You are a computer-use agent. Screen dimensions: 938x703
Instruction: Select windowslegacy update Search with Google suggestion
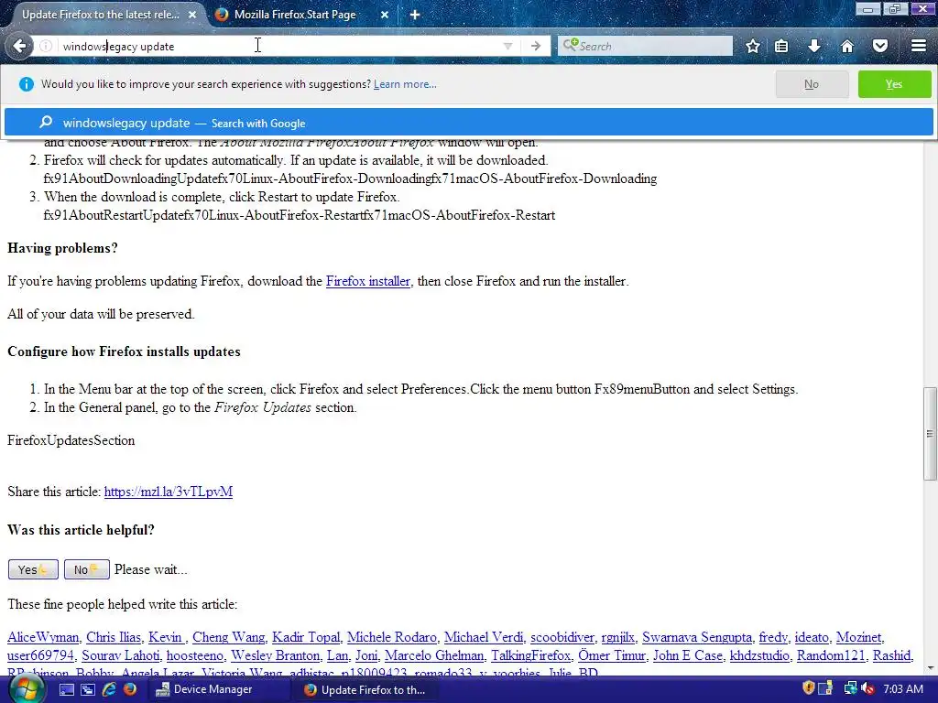(468, 123)
